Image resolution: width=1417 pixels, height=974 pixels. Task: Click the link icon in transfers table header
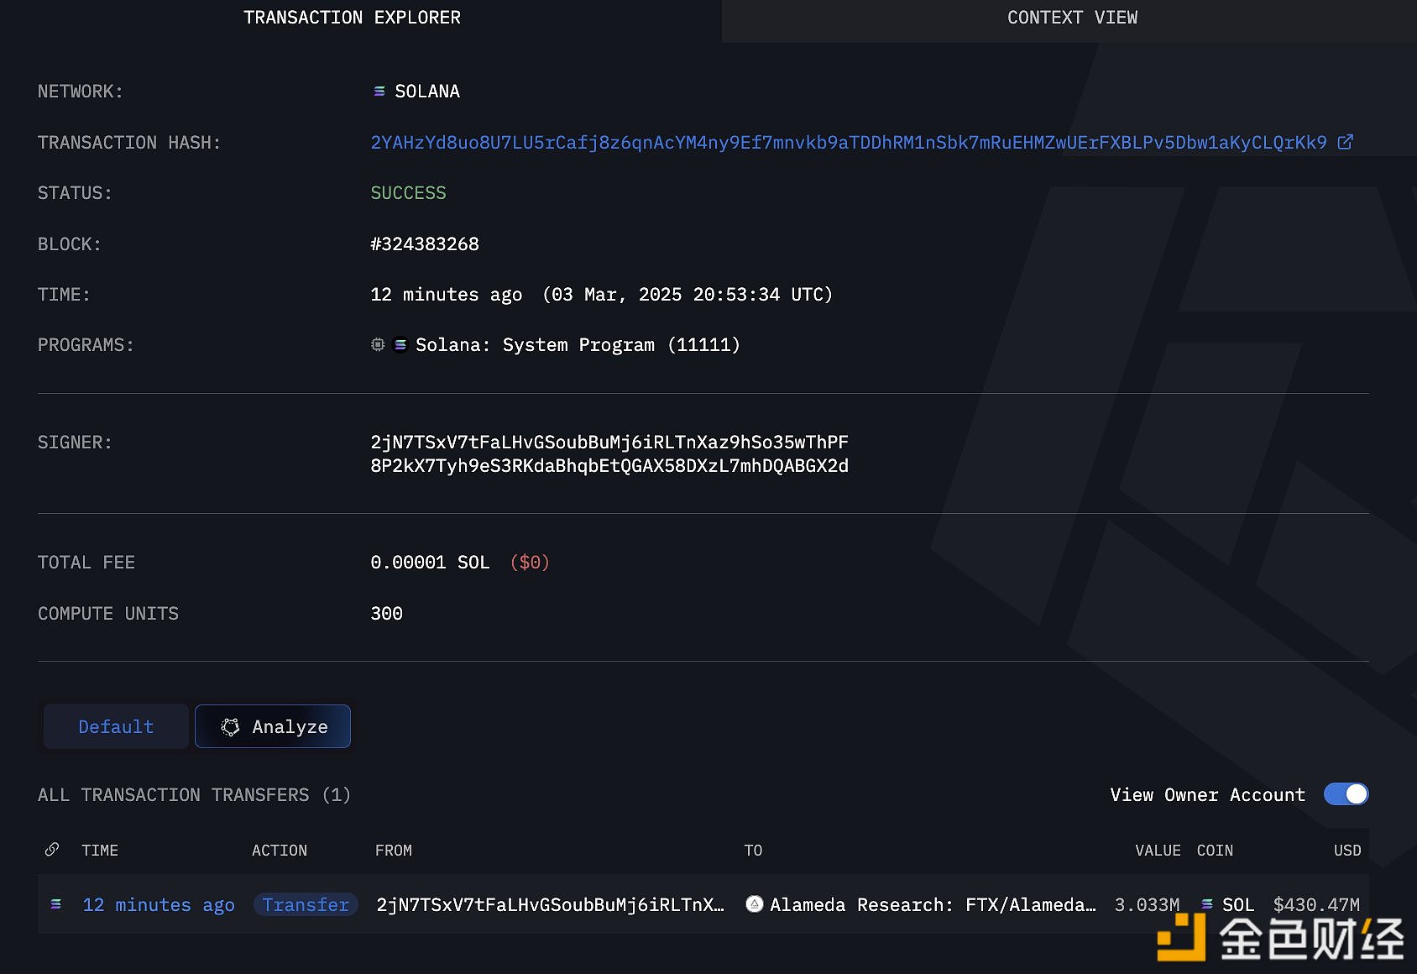[x=52, y=850]
